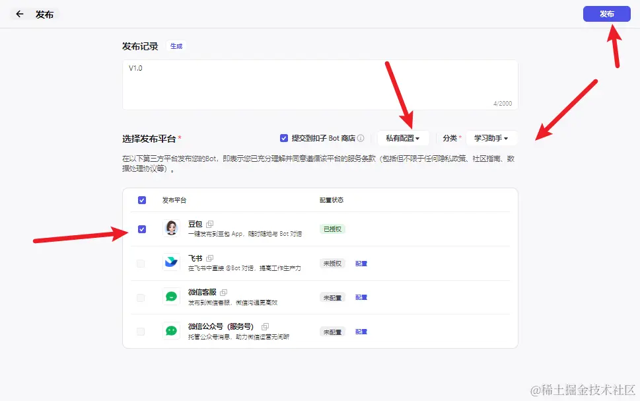Check the 微信客服 platform checkbox
The width and height of the screenshot is (640, 401).
click(141, 298)
